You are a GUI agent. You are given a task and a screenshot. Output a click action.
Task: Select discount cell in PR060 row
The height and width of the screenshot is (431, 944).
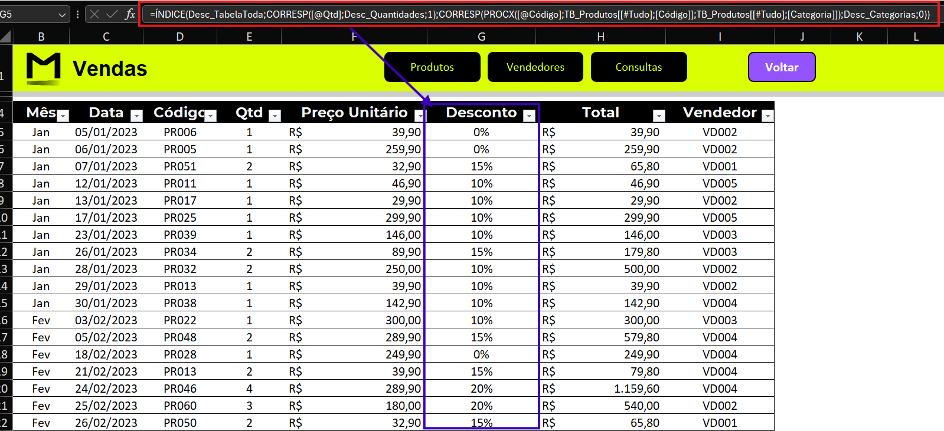tap(482, 406)
